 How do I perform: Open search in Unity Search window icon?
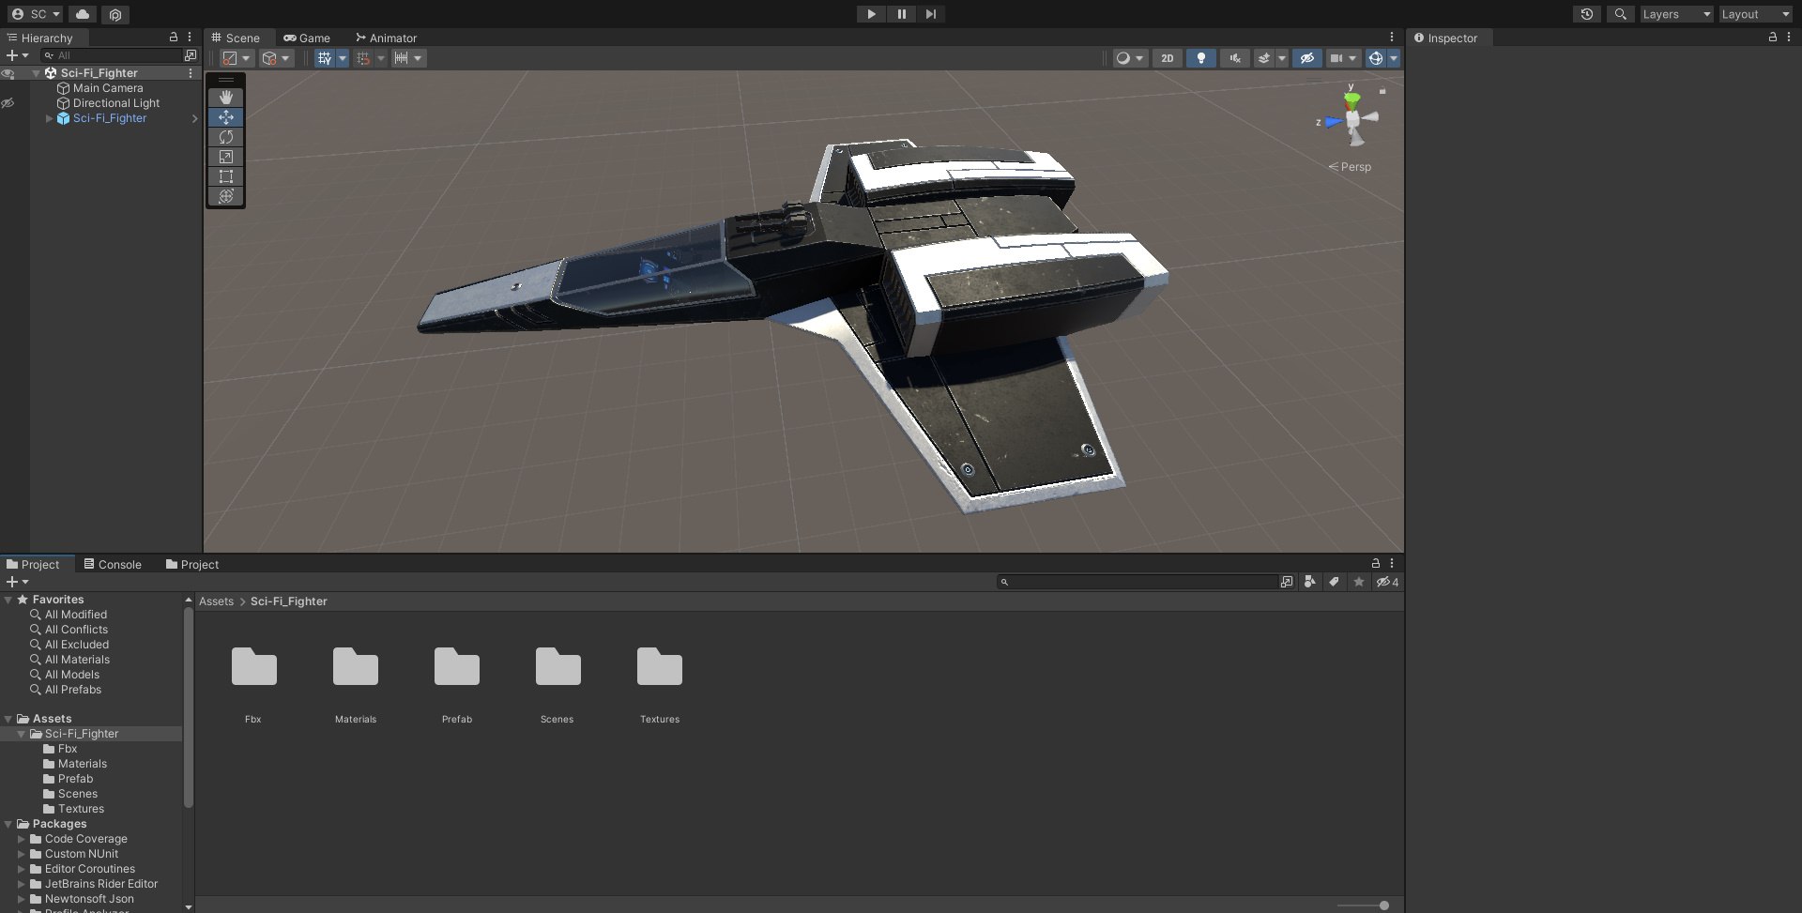coord(1287,582)
